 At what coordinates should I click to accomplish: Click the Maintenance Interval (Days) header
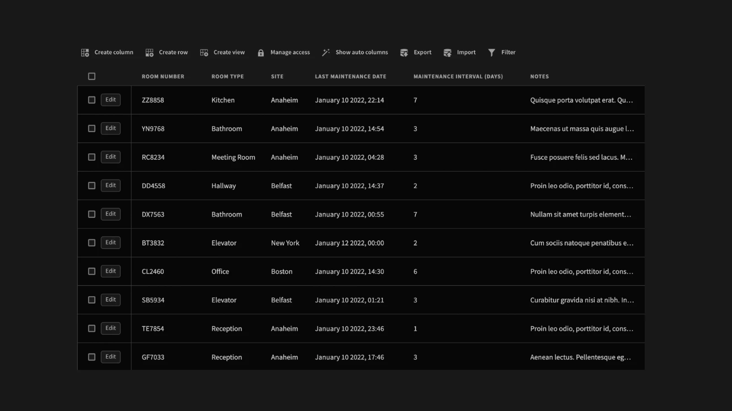(458, 77)
